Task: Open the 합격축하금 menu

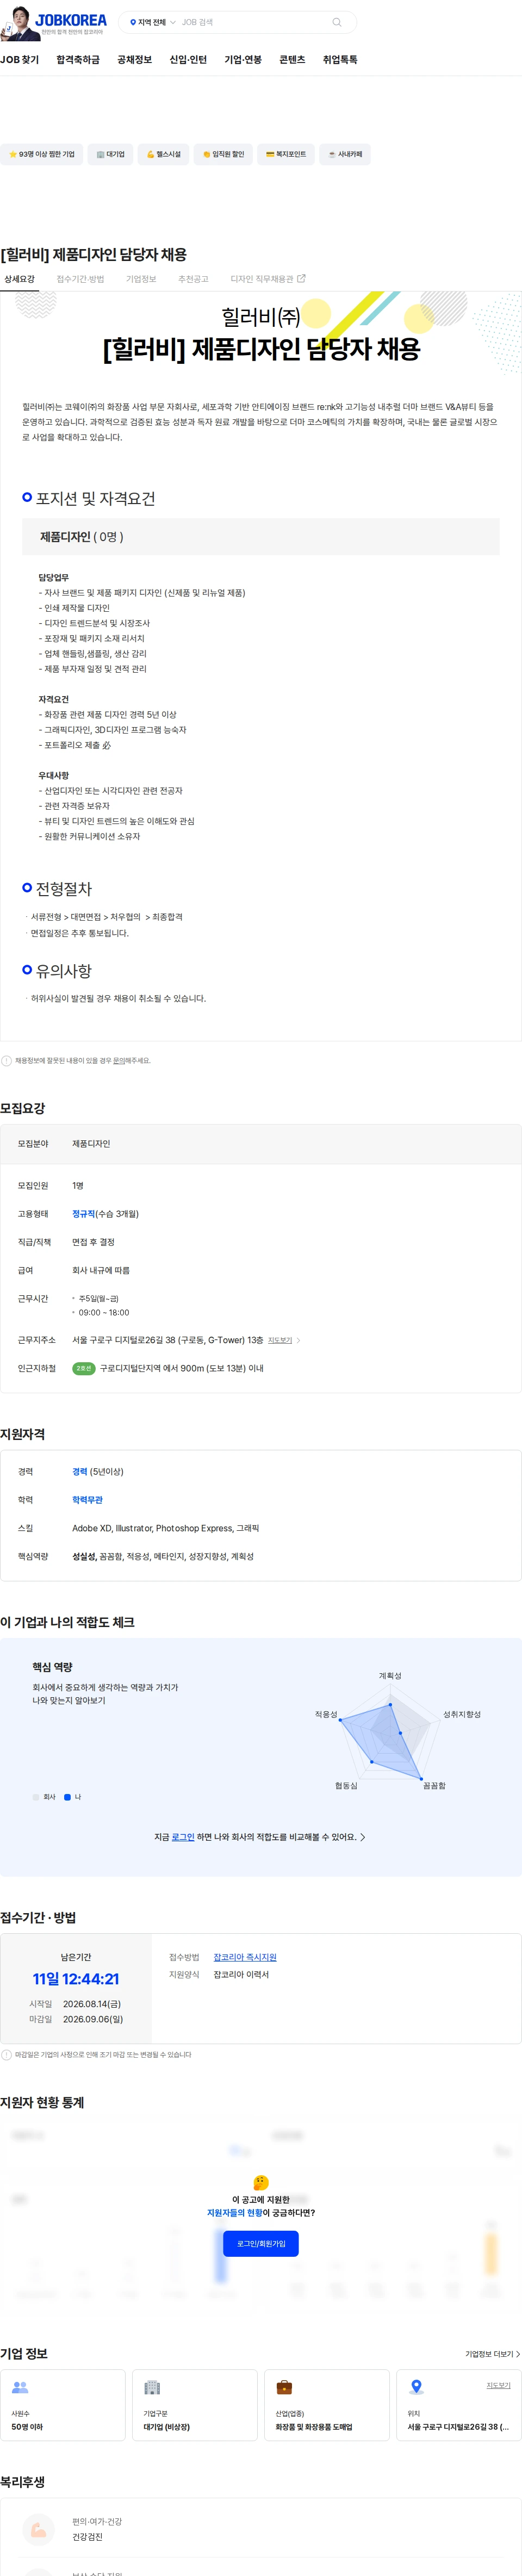Action: pos(78,60)
